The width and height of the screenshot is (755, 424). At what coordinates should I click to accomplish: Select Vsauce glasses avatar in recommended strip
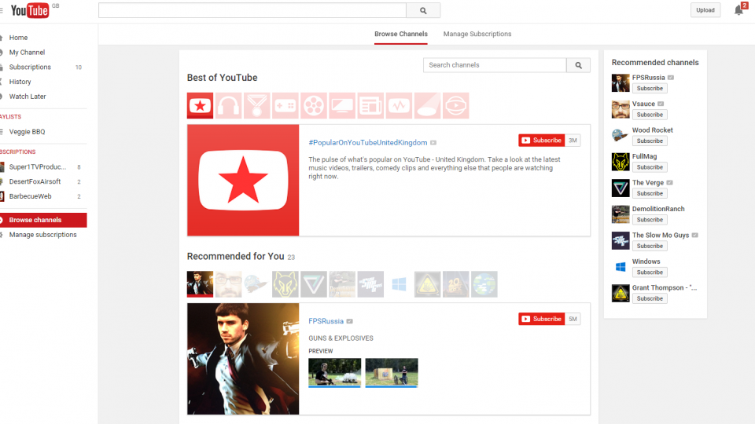point(228,283)
